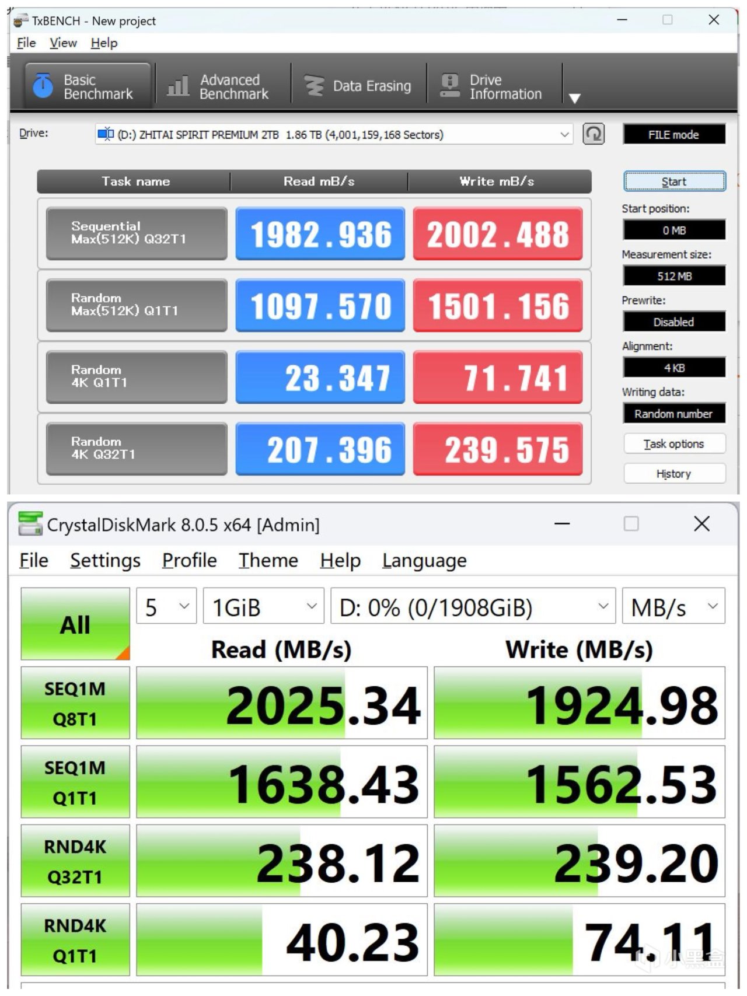Expand the TxBENCH toolbar overflow arrow
The height and width of the screenshot is (996, 747).
click(x=575, y=98)
